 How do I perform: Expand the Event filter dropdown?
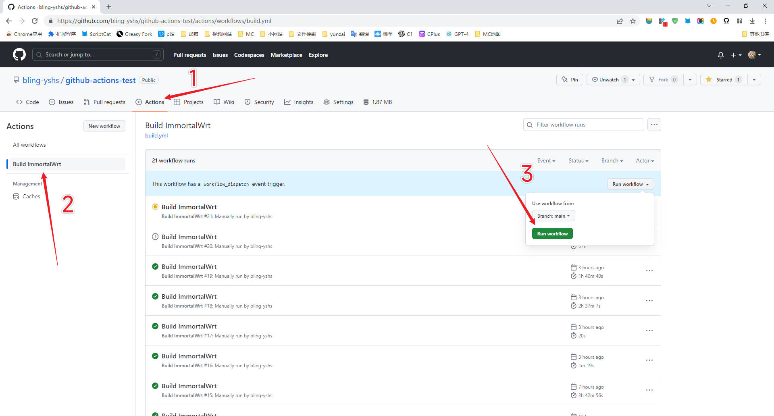pyautogui.click(x=546, y=160)
